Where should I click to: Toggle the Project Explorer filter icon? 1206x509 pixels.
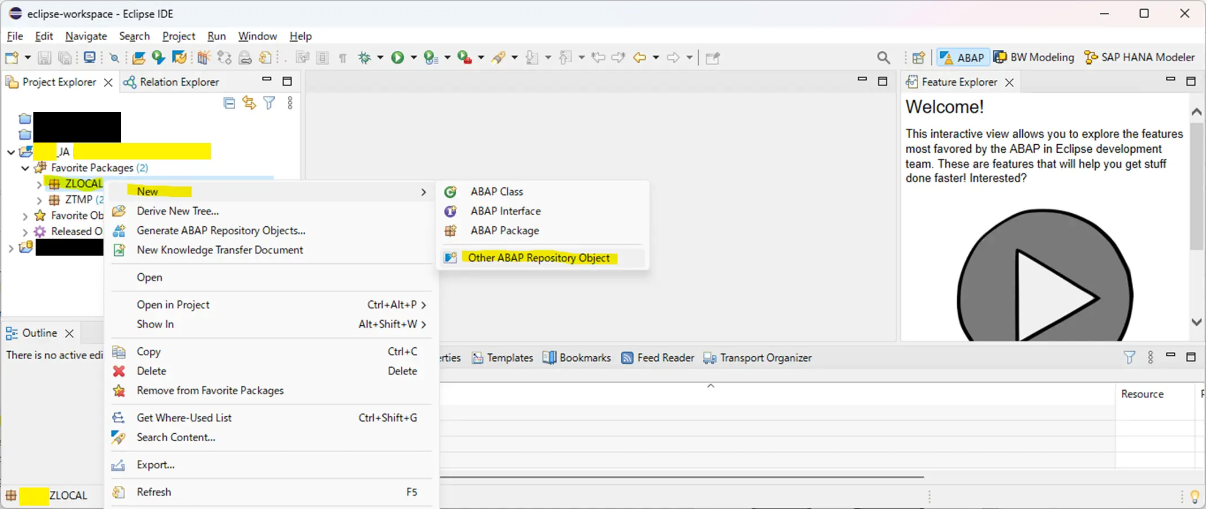click(x=269, y=103)
